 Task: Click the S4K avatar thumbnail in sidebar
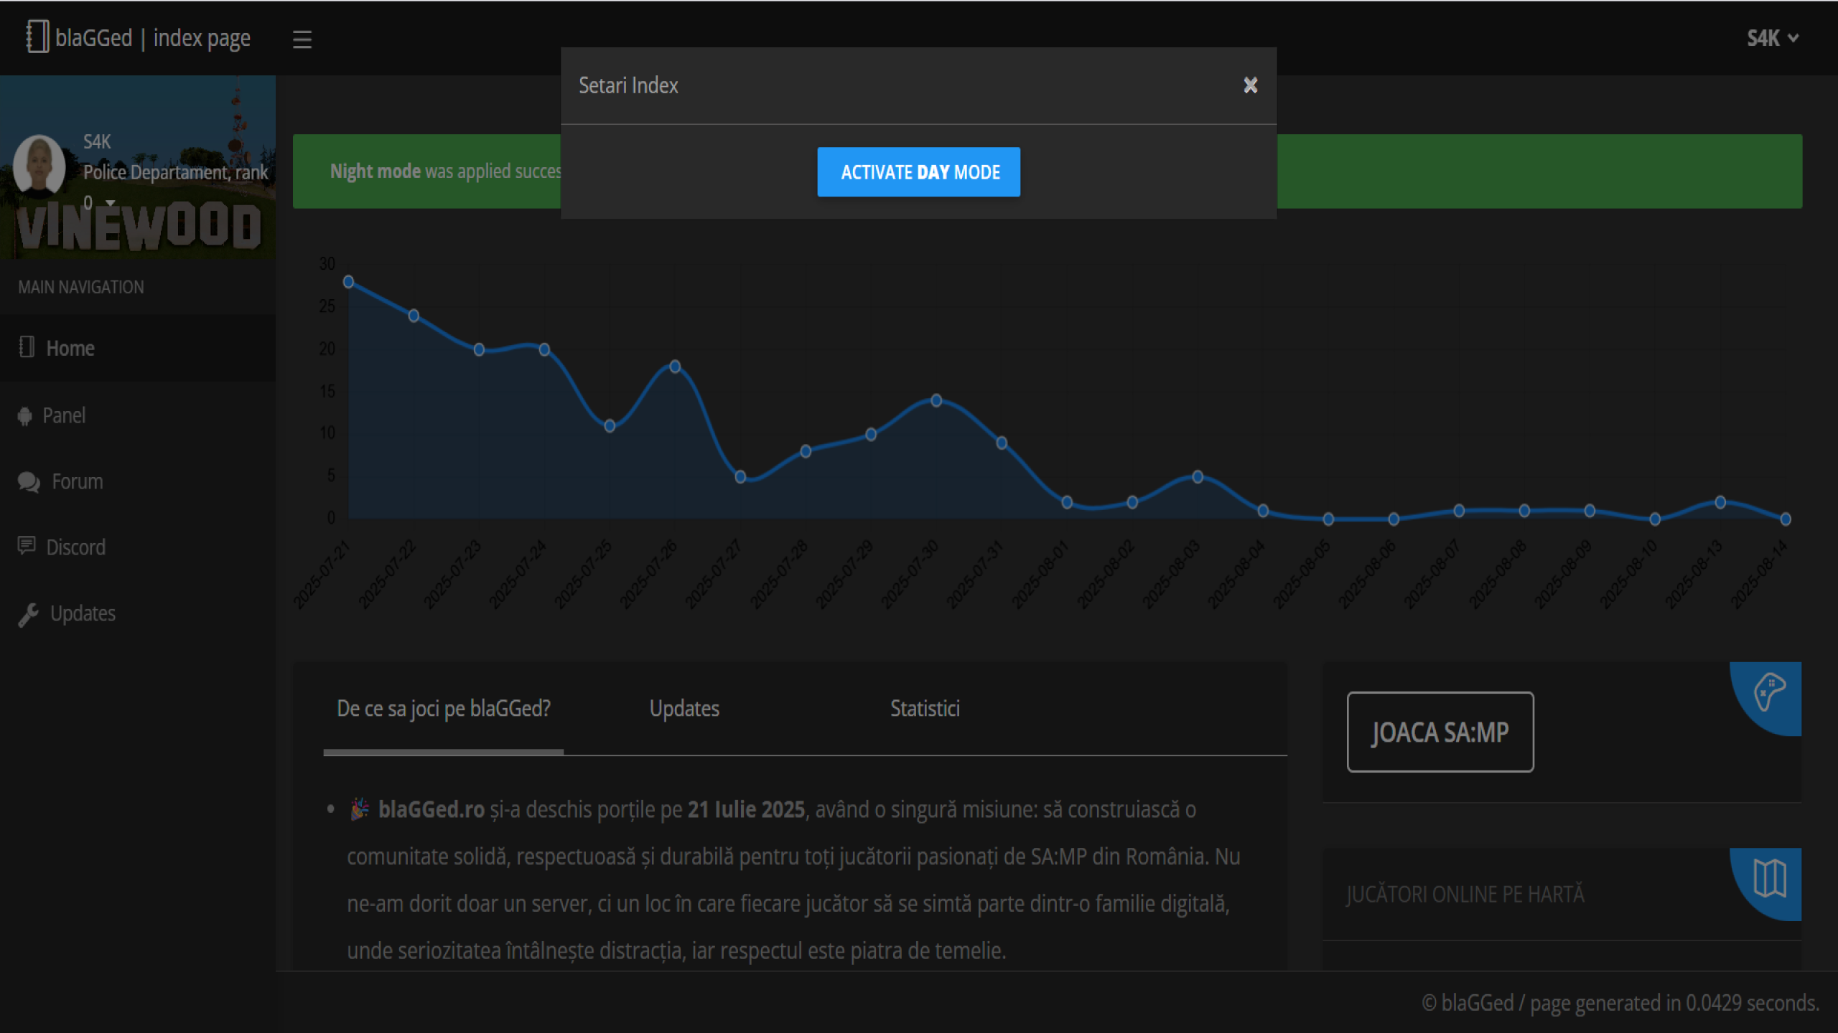pos(39,165)
